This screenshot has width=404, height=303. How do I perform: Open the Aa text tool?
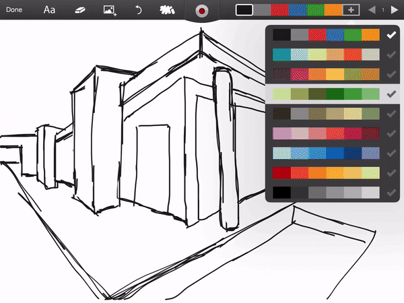click(x=49, y=10)
